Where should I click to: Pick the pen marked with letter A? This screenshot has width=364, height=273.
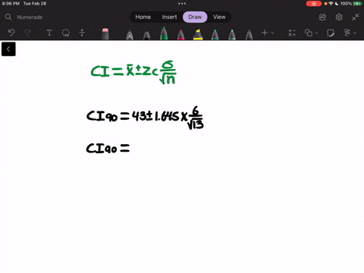click(x=130, y=35)
